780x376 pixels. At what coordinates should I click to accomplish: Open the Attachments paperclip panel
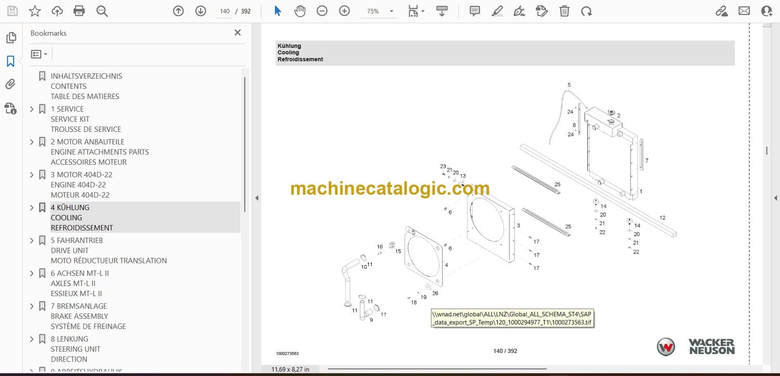(10, 84)
